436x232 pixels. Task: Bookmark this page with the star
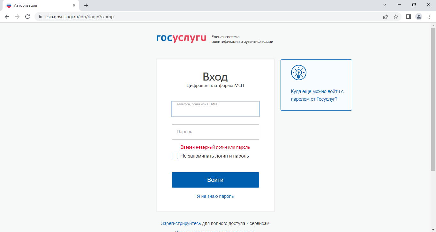click(x=396, y=17)
